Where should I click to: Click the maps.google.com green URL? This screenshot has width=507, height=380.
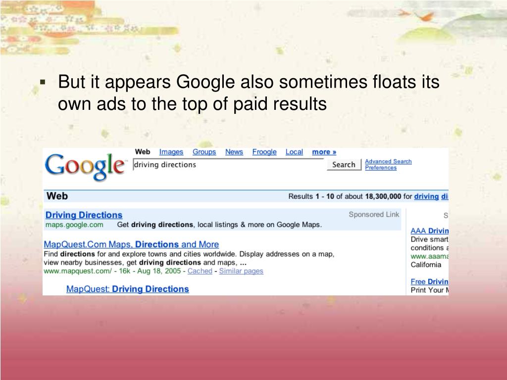pyautogui.click(x=74, y=225)
